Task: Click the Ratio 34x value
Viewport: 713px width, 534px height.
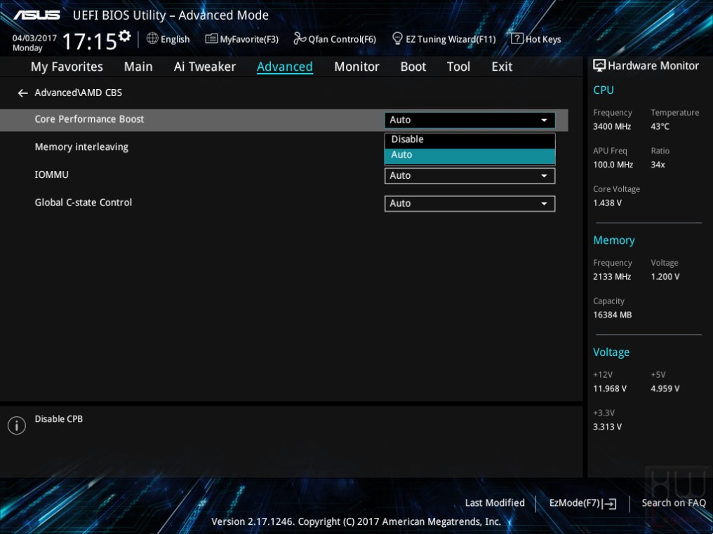Action: (x=658, y=165)
